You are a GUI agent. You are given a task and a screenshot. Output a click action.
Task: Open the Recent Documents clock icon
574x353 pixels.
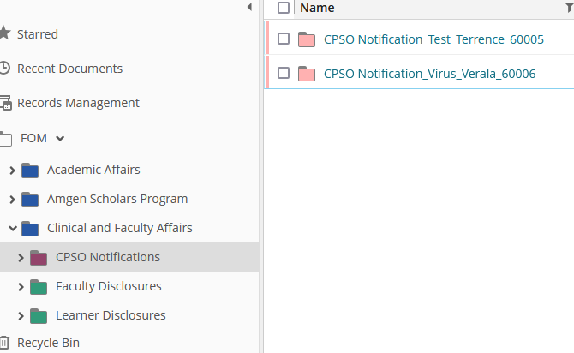click(5, 68)
